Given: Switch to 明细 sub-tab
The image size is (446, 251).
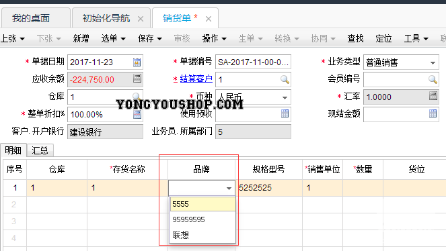Looking at the screenshot, I should (13, 150).
